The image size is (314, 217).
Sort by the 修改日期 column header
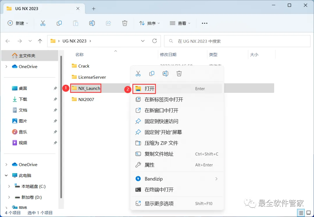tap(168, 55)
